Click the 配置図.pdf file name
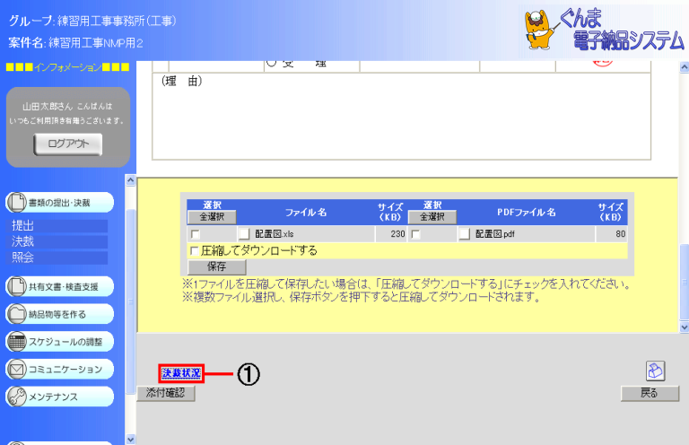The image size is (689, 445). [495, 234]
